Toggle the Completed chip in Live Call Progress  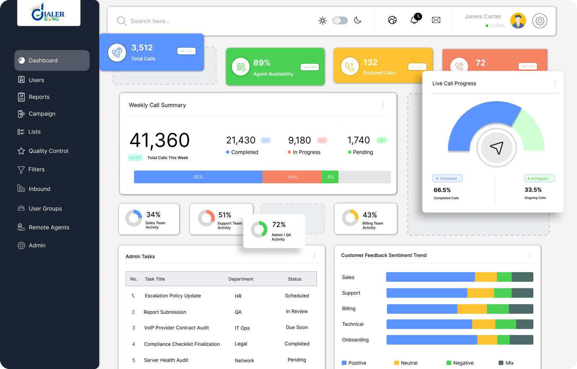447,178
